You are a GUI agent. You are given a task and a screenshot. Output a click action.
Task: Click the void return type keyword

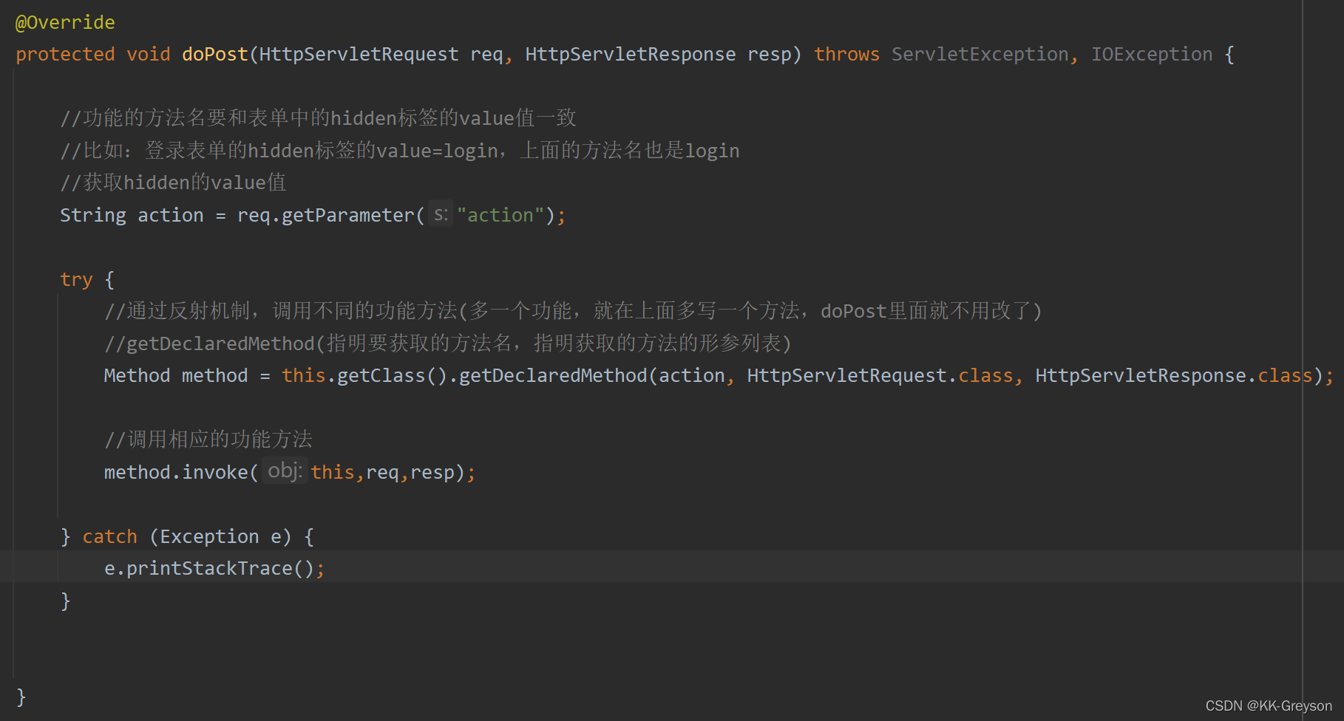(149, 55)
